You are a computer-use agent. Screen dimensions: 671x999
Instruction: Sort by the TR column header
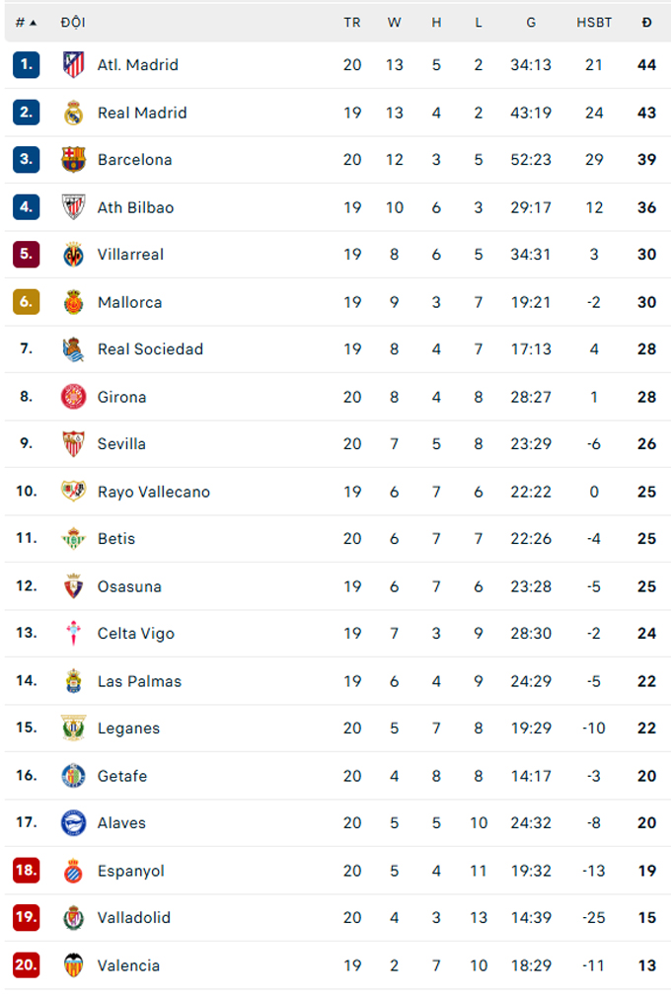352,23
